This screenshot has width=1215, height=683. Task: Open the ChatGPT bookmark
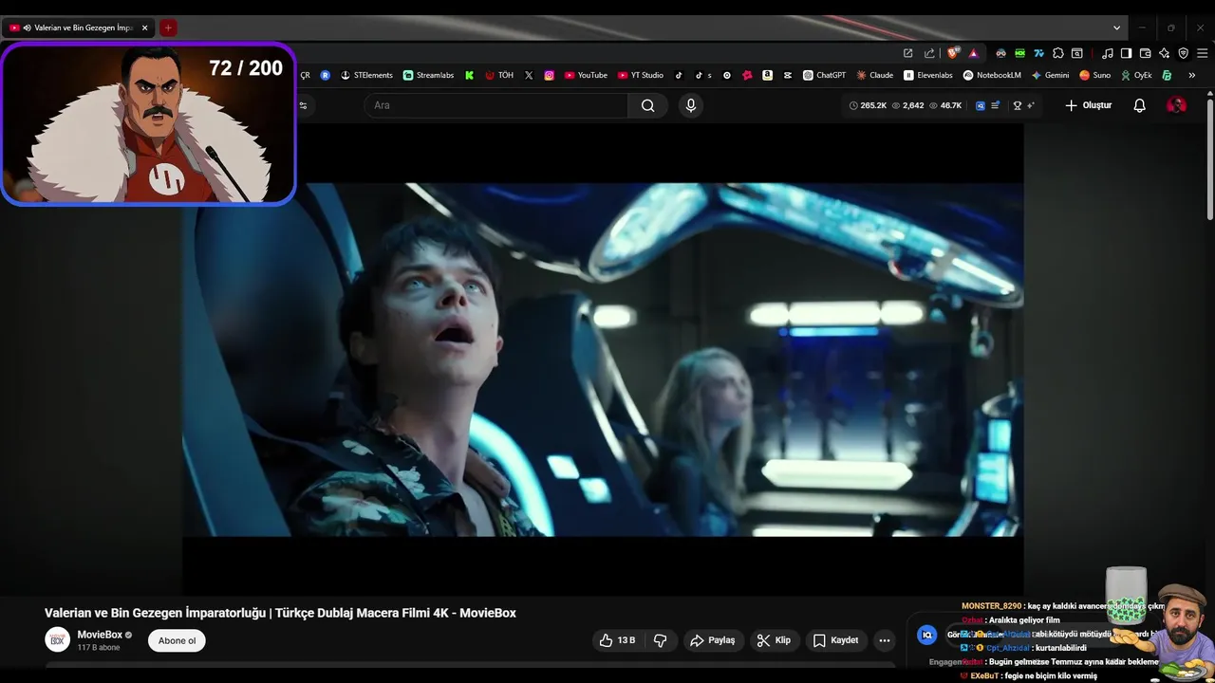(x=824, y=75)
